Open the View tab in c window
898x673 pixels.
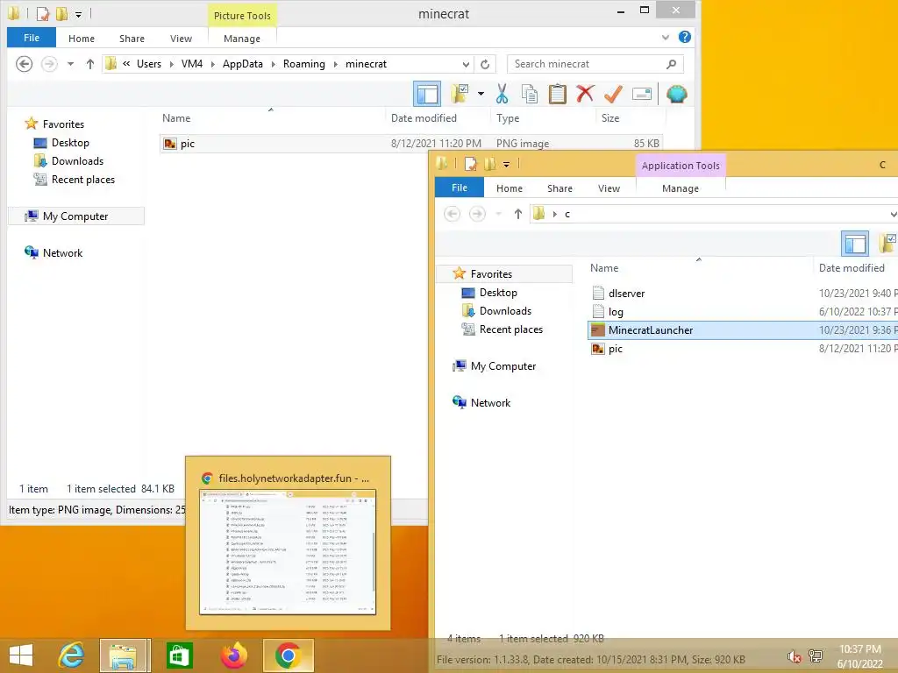[609, 188]
